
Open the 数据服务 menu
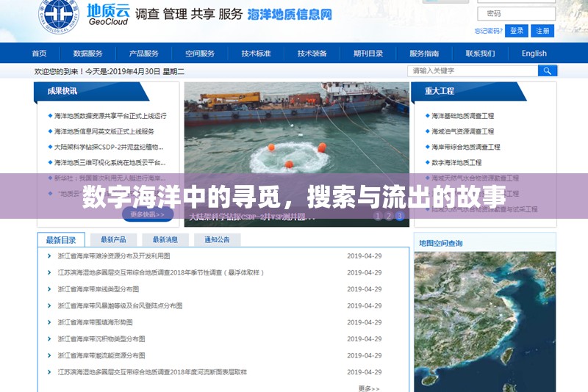pos(87,53)
